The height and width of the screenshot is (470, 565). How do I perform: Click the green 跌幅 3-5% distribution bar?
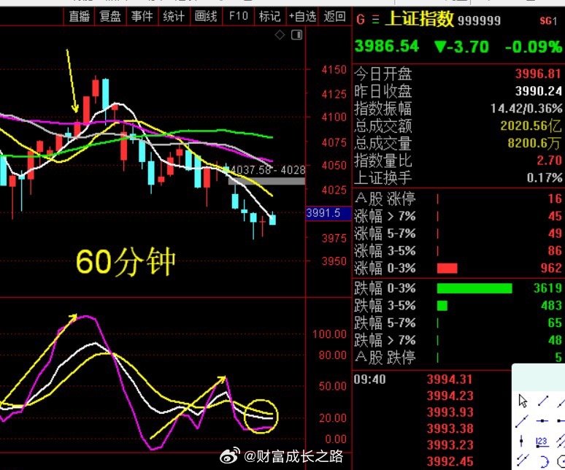[x=442, y=306]
